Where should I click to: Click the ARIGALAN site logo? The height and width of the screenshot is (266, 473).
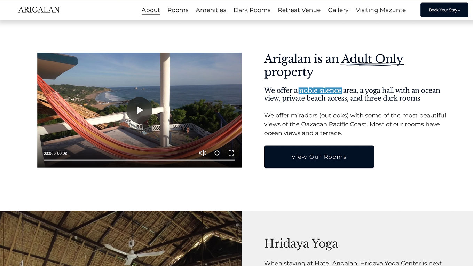click(x=39, y=10)
